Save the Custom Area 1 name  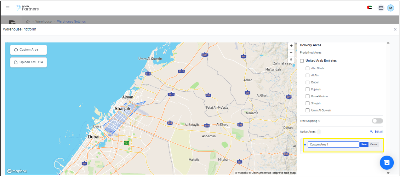(364, 145)
